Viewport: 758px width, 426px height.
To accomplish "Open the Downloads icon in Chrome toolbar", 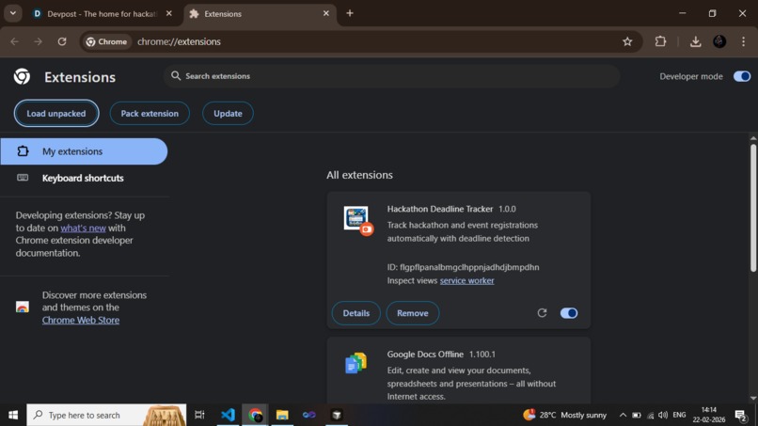I will point(696,41).
